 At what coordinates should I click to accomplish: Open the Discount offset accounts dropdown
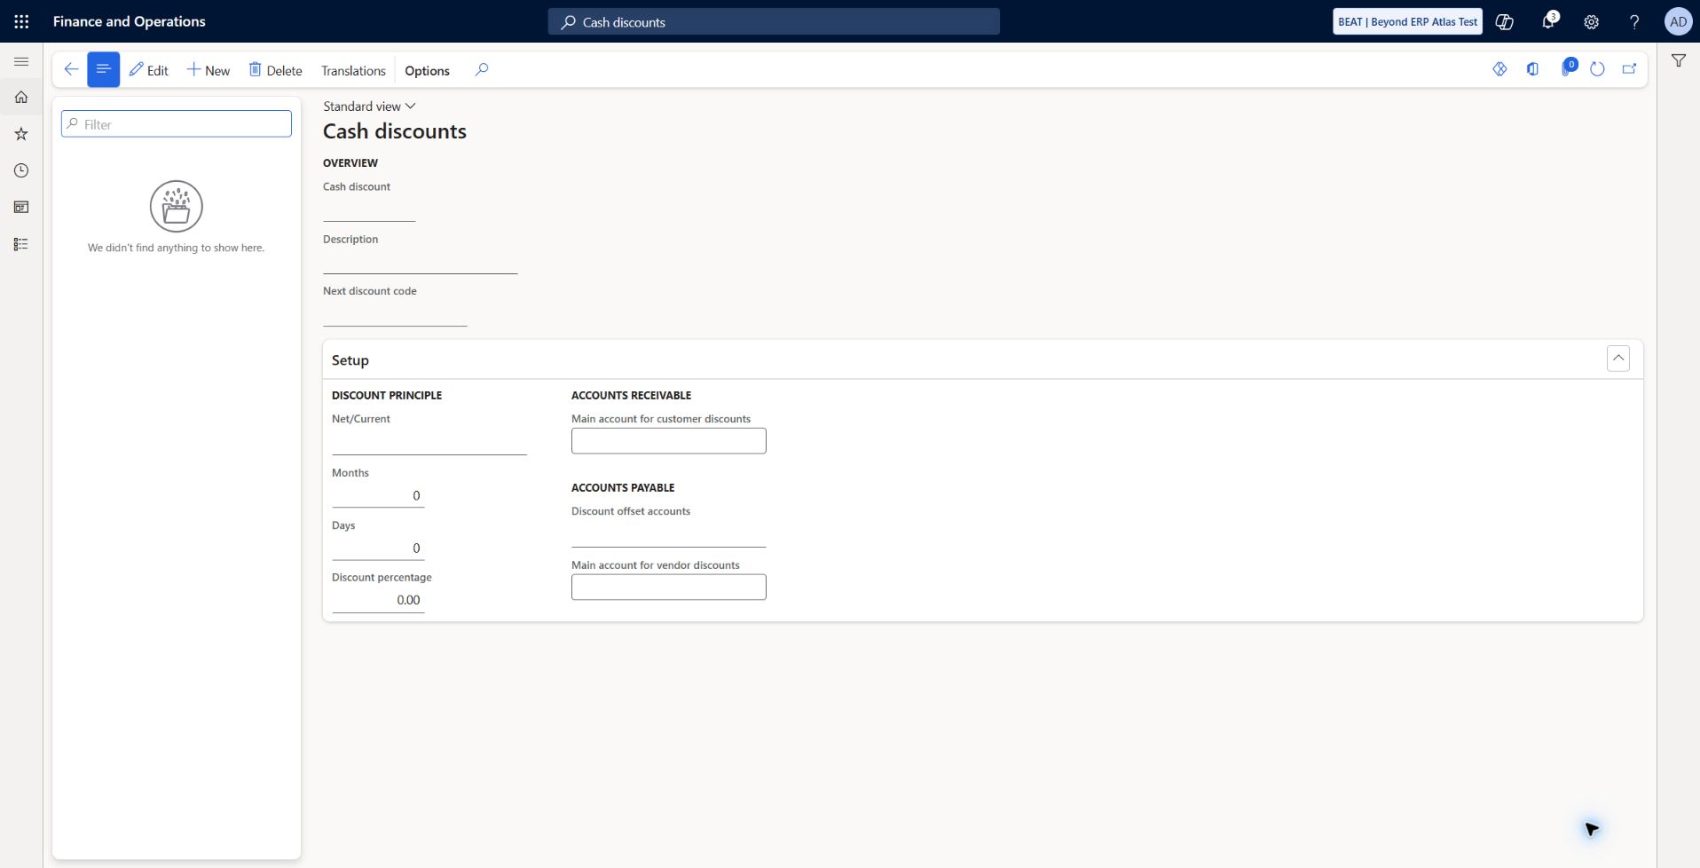click(669, 534)
